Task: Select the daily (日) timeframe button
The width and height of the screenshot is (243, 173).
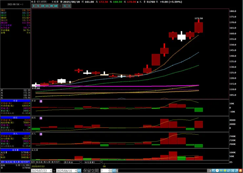Action: pos(60,6)
